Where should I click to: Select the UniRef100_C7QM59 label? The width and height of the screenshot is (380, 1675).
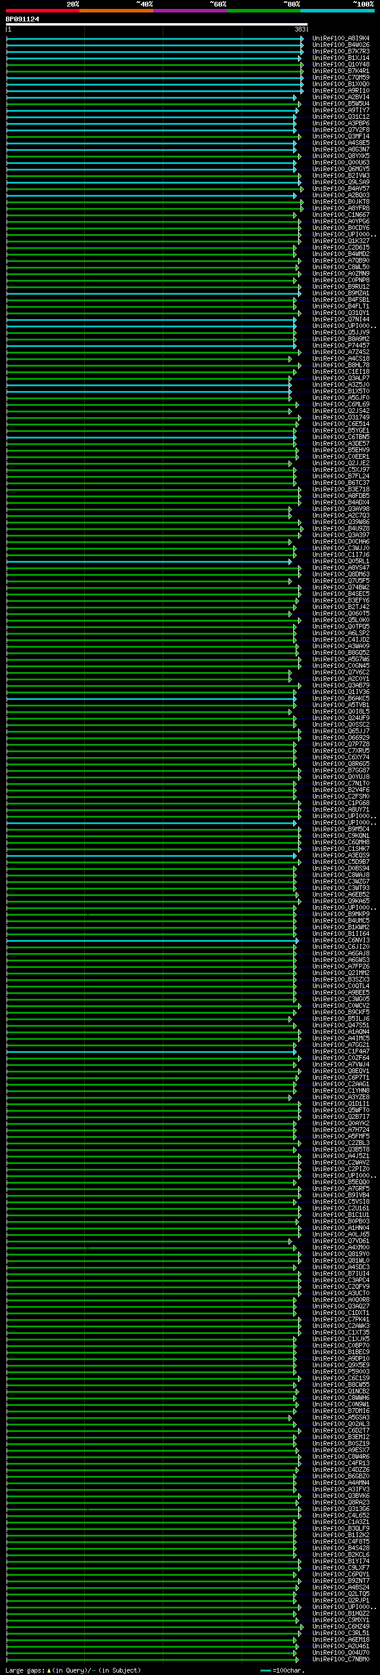pos(341,77)
